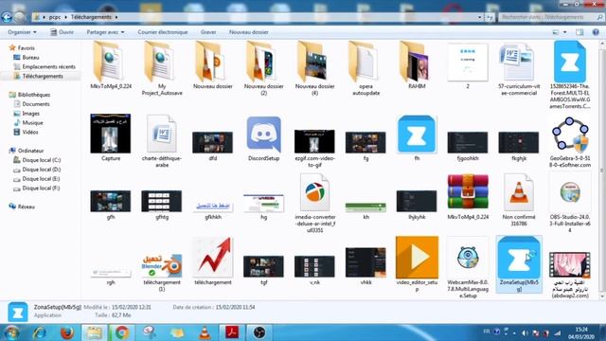The image size is (606, 341).
Task: Open the Partager avec dropdown
Action: (105, 32)
